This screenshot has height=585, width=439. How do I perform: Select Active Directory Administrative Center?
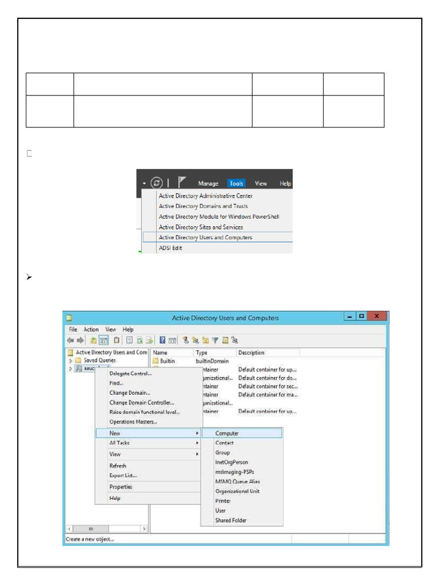206,195
